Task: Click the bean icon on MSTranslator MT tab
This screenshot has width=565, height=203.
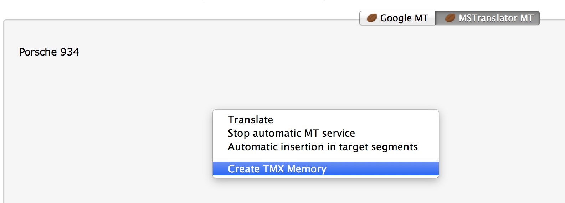Action: [x=450, y=18]
